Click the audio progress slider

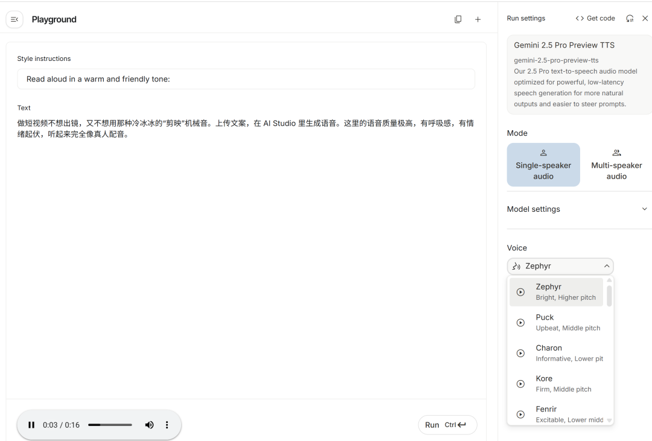coord(110,425)
